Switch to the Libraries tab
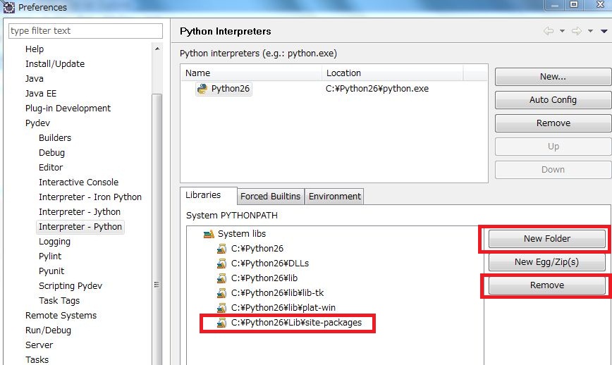Viewport: 612px width, 365px height. 208,195
